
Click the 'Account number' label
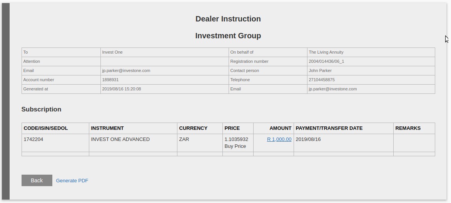click(x=38, y=80)
